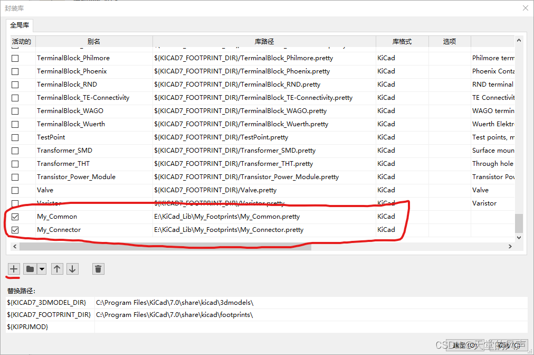Enable the TerminalBlock_WAGO checkbox
The width and height of the screenshot is (534, 355).
15,111
